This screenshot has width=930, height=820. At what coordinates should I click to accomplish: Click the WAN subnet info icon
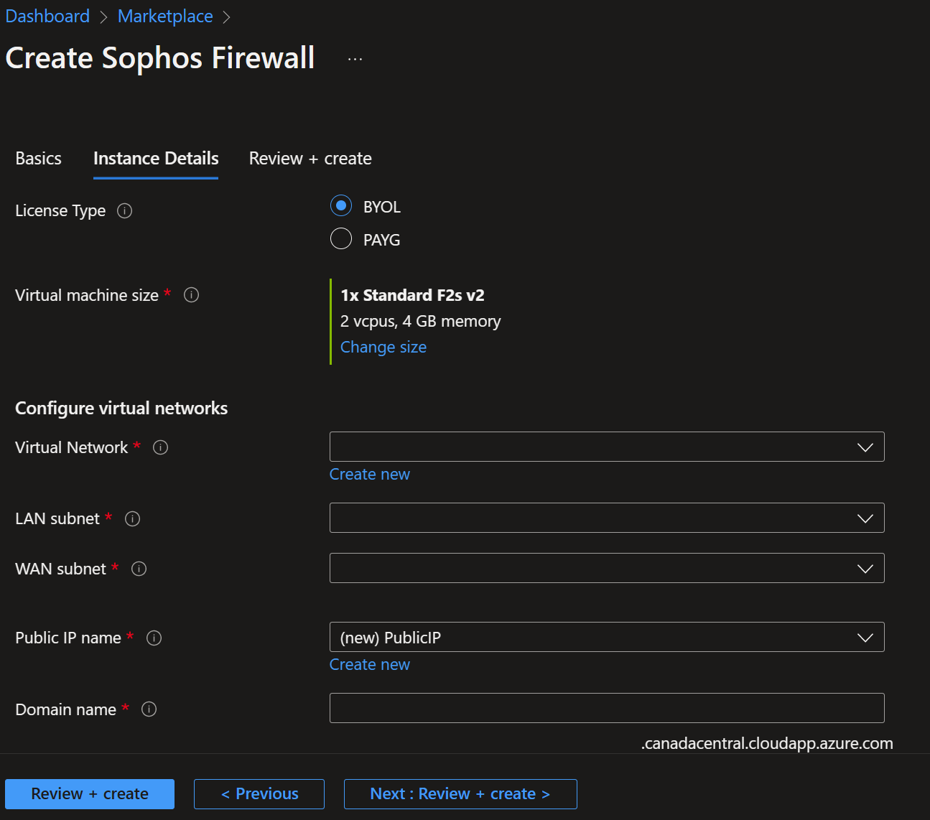coord(139,569)
